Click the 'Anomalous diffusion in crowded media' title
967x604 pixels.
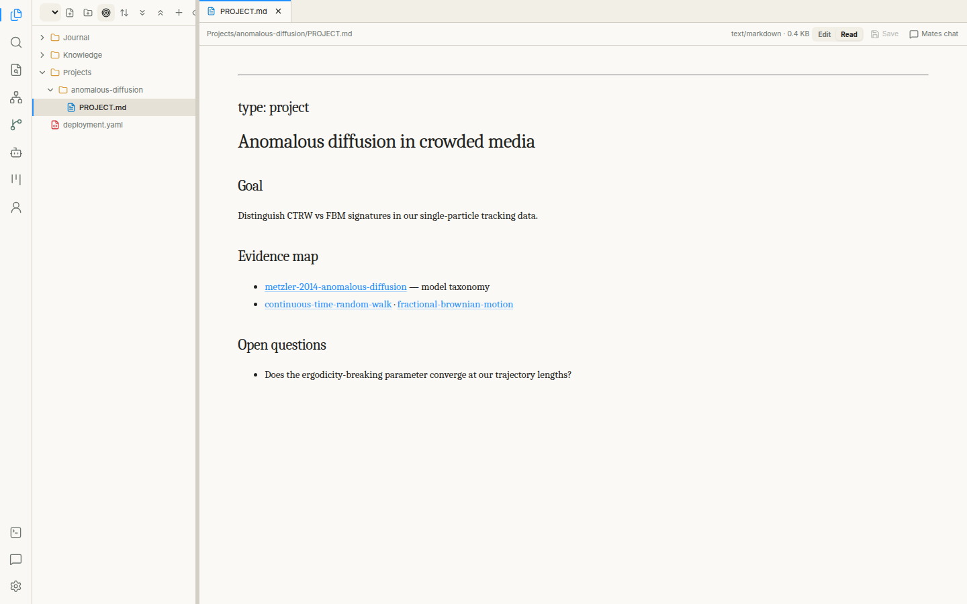coord(386,142)
